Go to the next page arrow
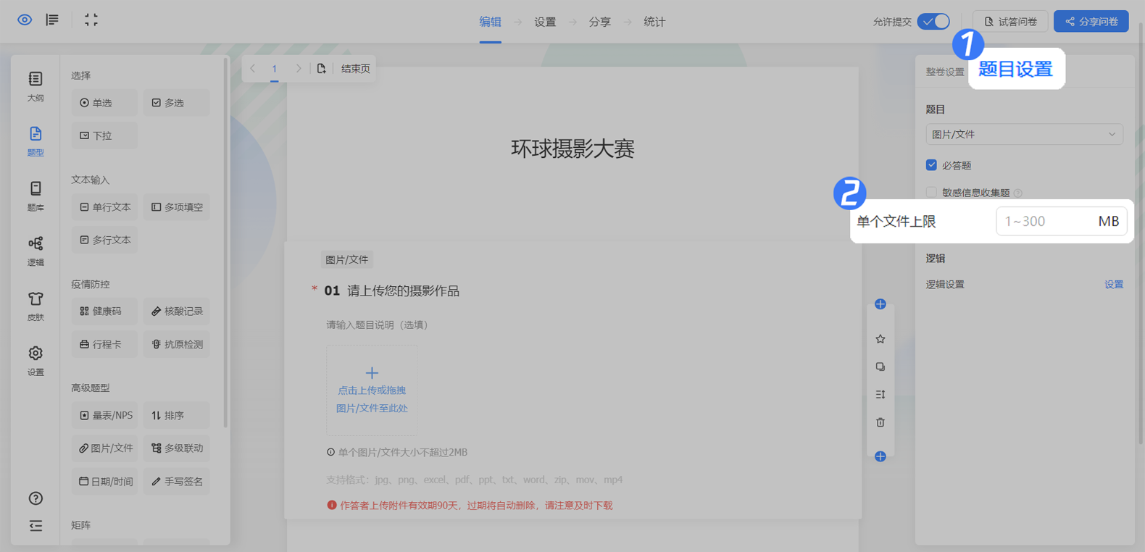Screen dimensions: 1145x552 [x=298, y=69]
